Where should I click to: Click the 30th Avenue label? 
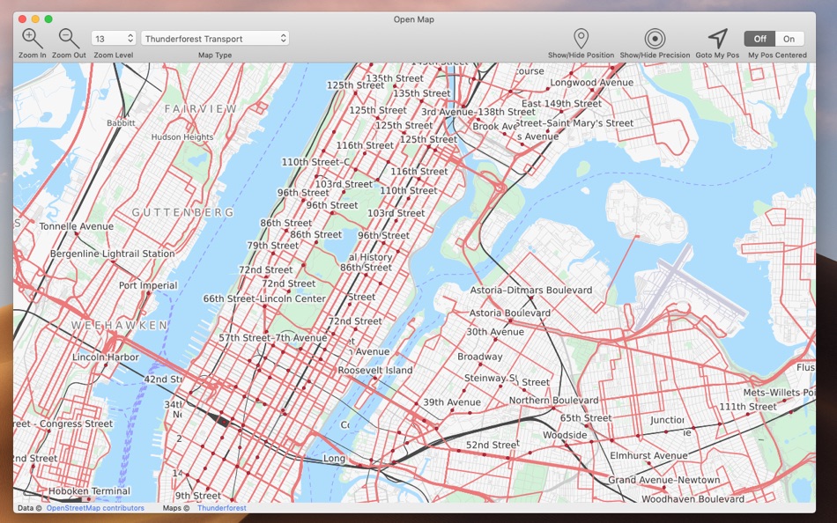[495, 332]
